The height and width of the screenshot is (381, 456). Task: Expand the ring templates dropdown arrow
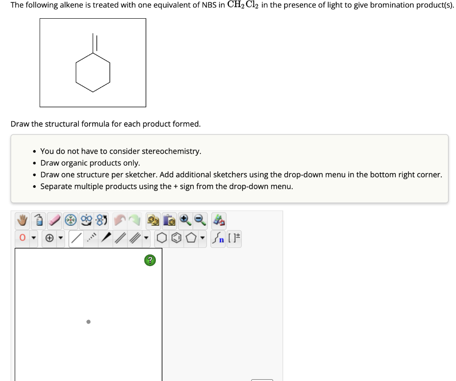[x=203, y=238]
